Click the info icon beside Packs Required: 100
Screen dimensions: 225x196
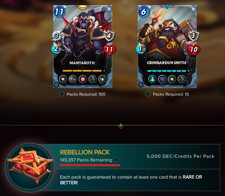click(x=62, y=94)
